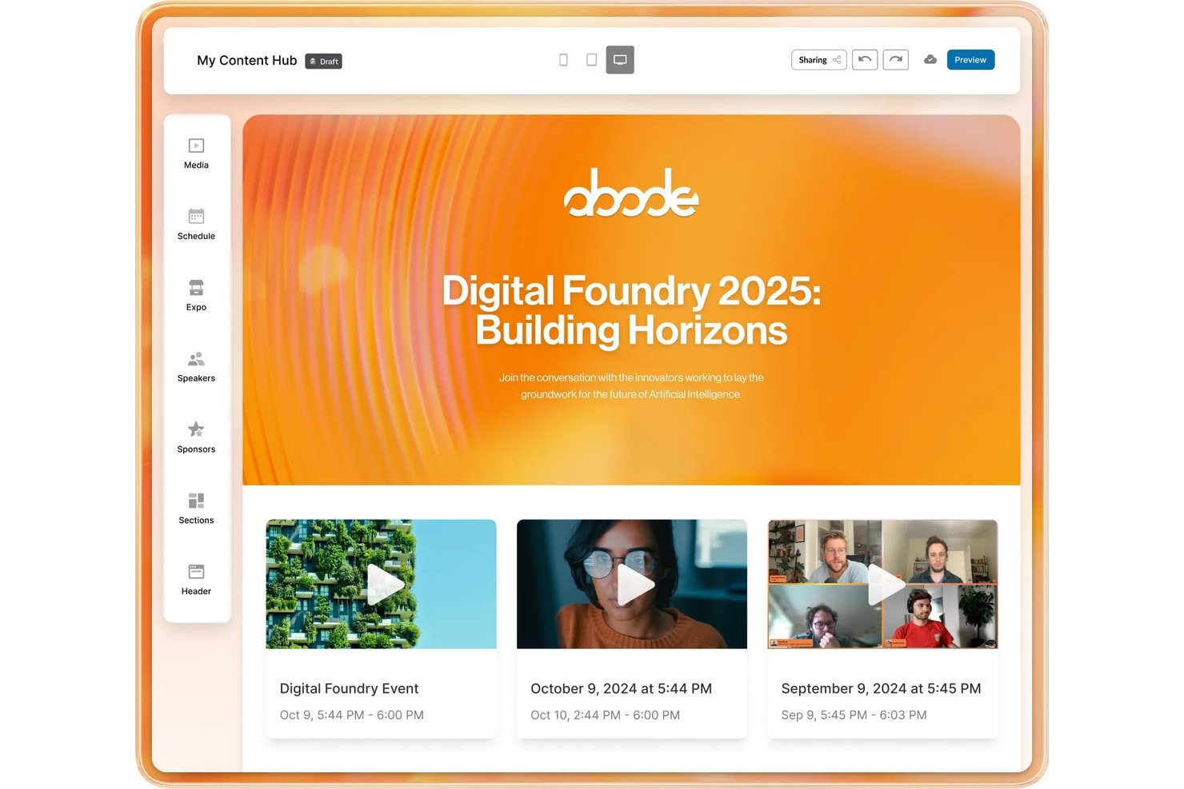
Task: Switch to tablet preview
Action: click(x=591, y=60)
